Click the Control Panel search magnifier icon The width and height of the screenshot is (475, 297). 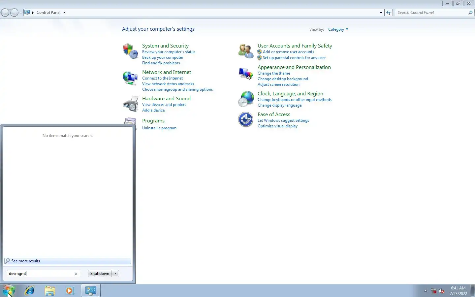pyautogui.click(x=470, y=13)
